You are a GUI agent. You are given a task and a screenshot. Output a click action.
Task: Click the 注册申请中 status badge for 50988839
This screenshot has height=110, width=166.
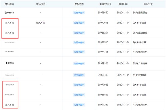79,95
